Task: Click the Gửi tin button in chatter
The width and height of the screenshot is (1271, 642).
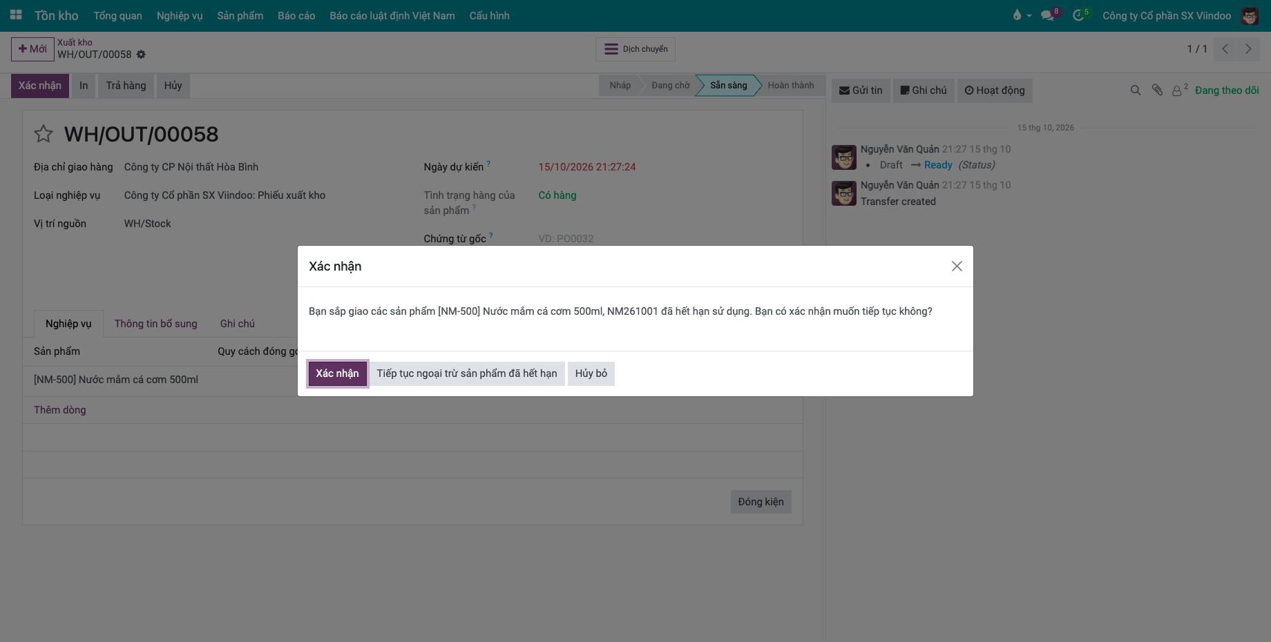Action: 861,90
